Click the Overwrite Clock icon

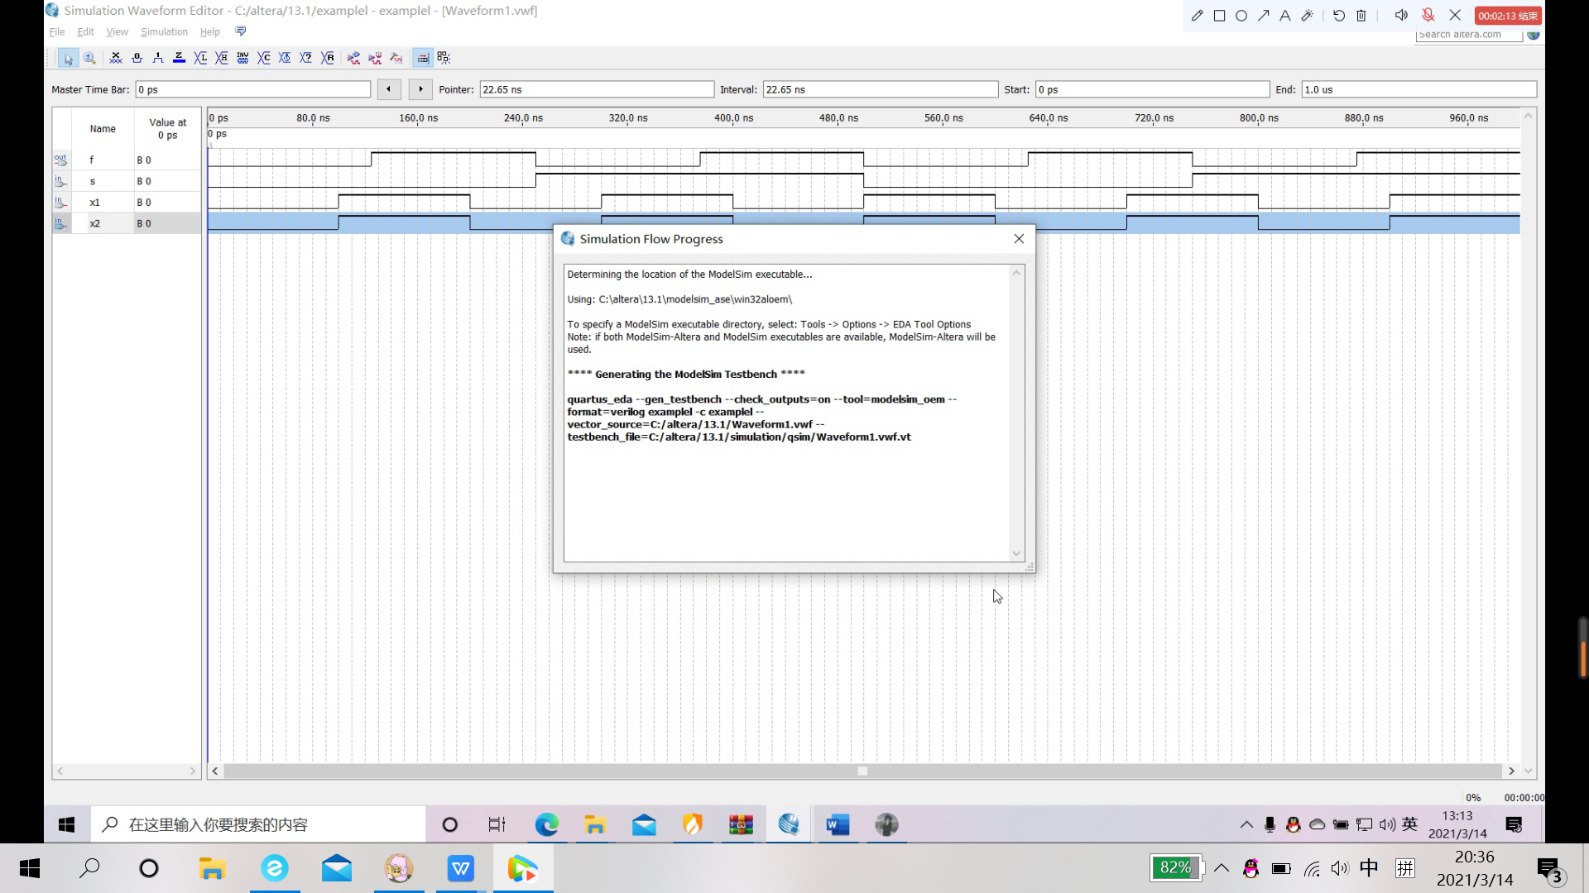[x=285, y=58]
